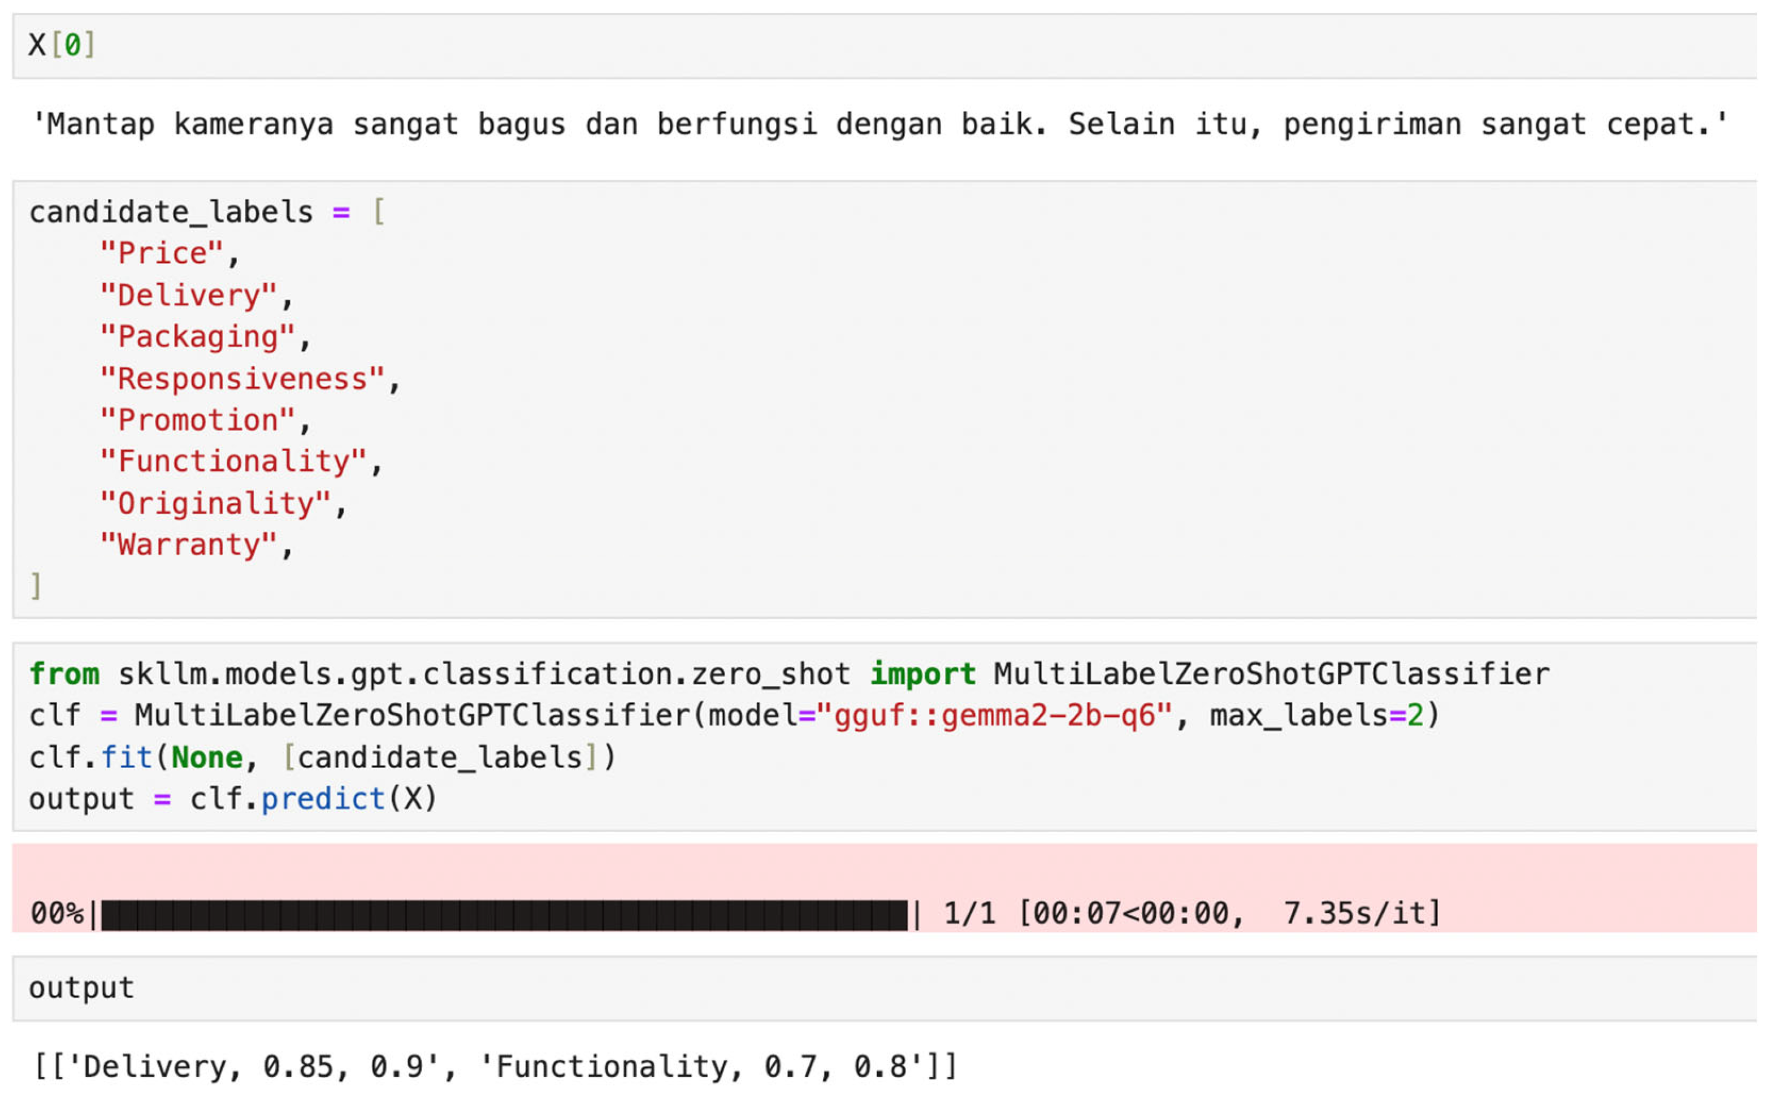Click the candidate_labels variable name
The width and height of the screenshot is (1768, 1100).
pos(171,213)
